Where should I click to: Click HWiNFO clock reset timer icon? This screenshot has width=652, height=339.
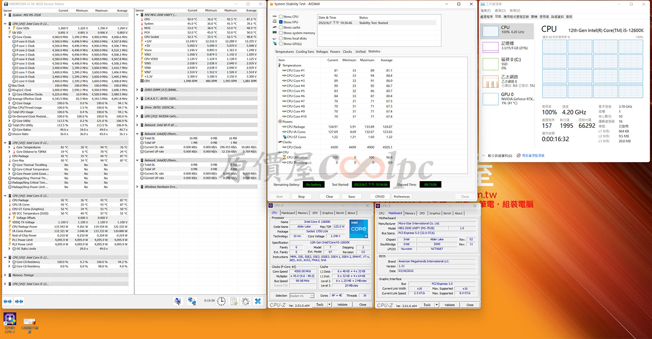point(222,301)
